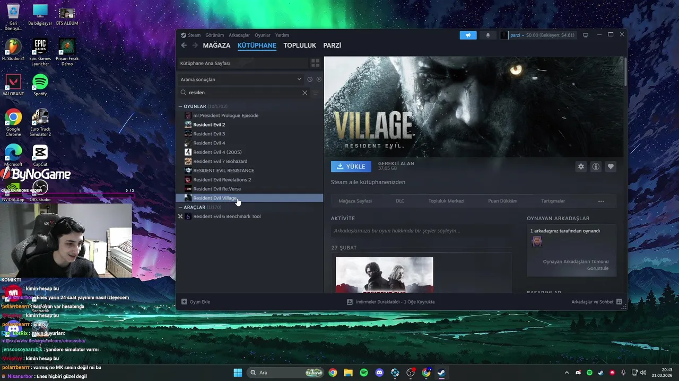The width and height of the screenshot is (679, 381).
Task: Click the library search field
Action: [x=244, y=93]
